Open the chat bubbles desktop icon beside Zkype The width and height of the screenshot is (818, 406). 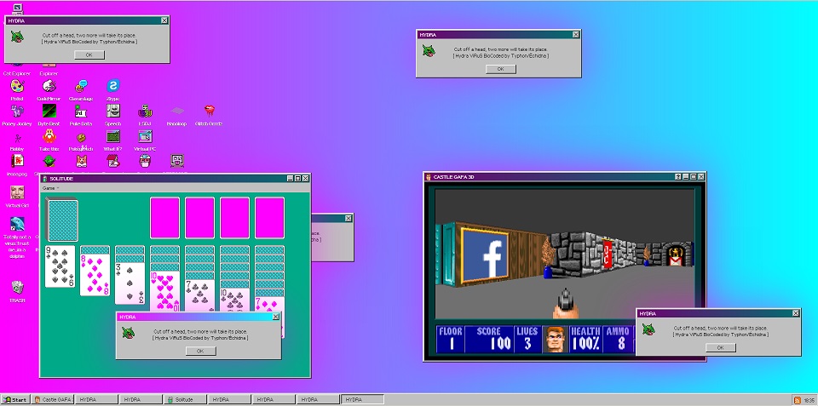tap(81, 86)
